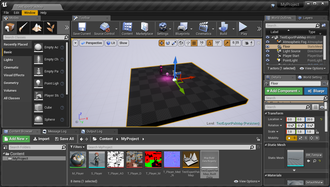Image resolution: width=330 pixels, height=187 pixels.
Task: Open the Add Component dropdown
Action: (x=283, y=91)
